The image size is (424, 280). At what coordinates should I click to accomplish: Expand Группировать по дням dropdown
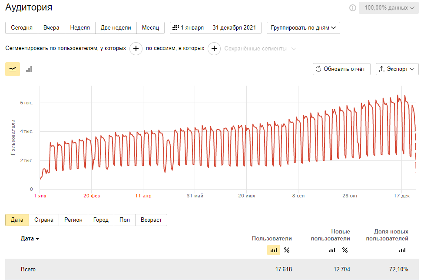[303, 28]
